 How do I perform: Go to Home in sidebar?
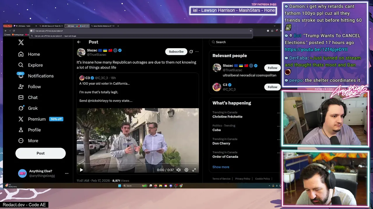pyautogui.click(x=29, y=54)
